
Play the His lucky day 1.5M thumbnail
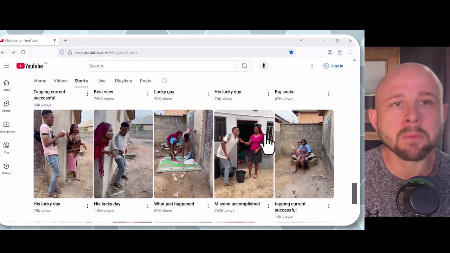click(123, 154)
